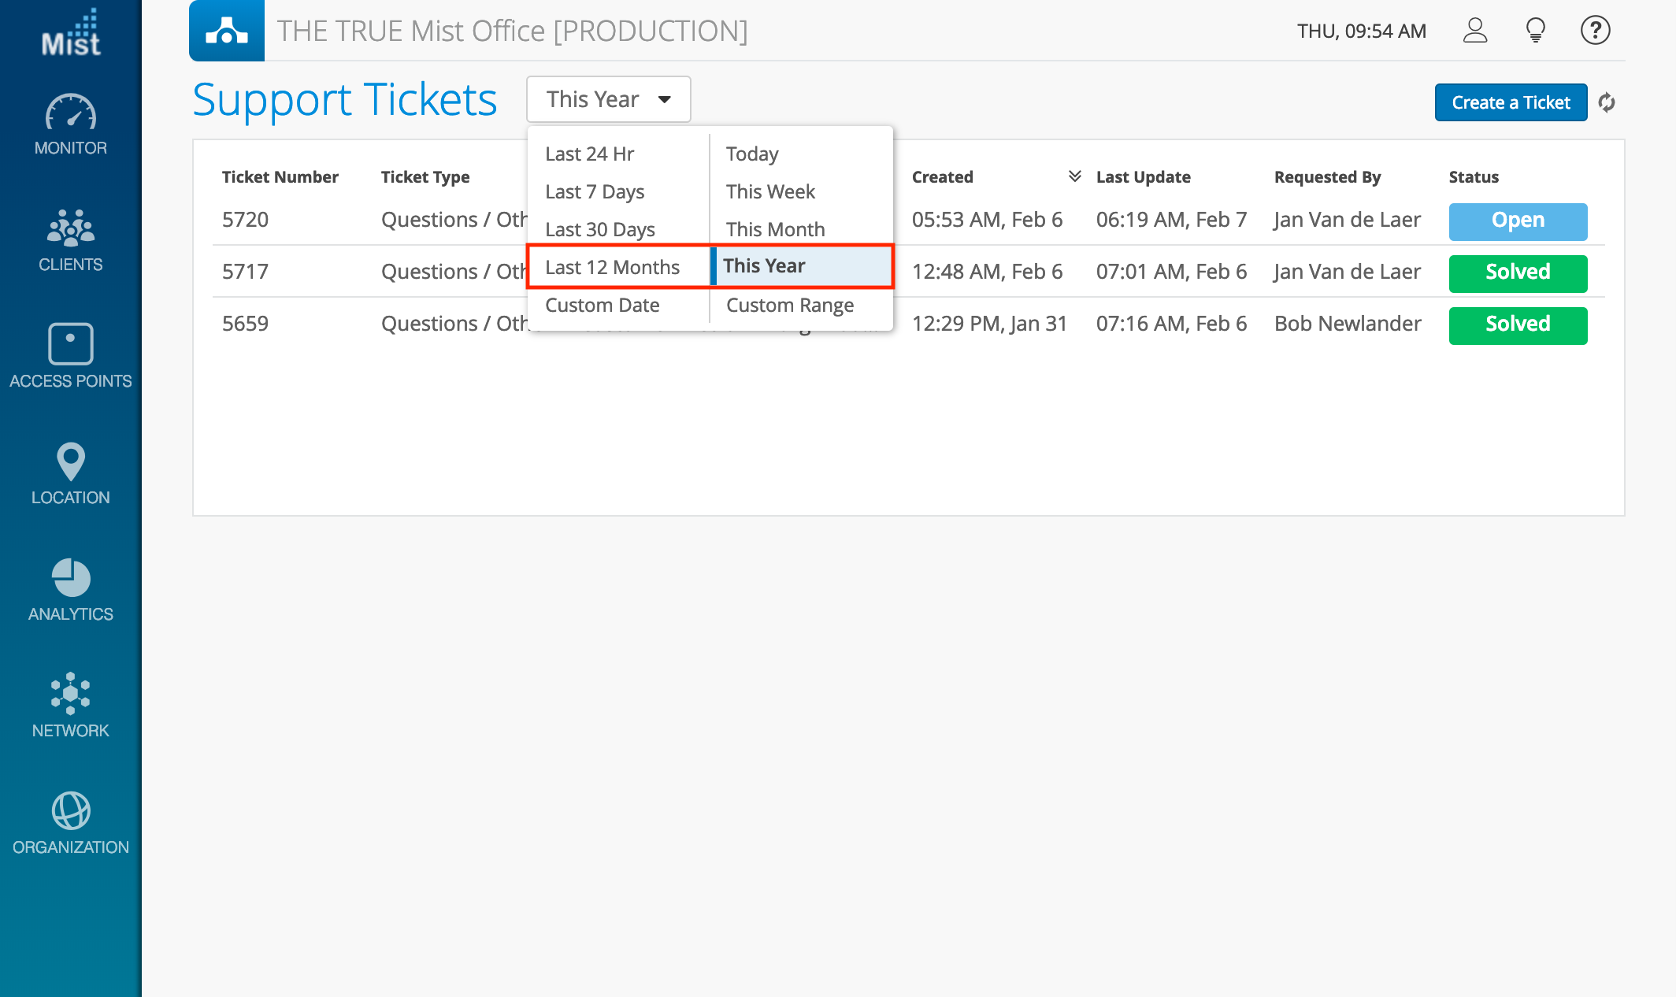Click the lightbulb ideas icon
Screen dimensions: 1676x997
coord(1535,31)
